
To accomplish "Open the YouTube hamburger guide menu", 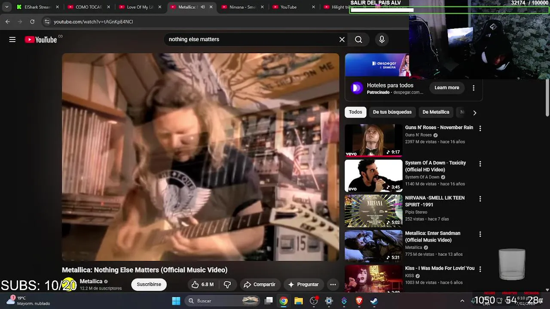I will [12, 39].
